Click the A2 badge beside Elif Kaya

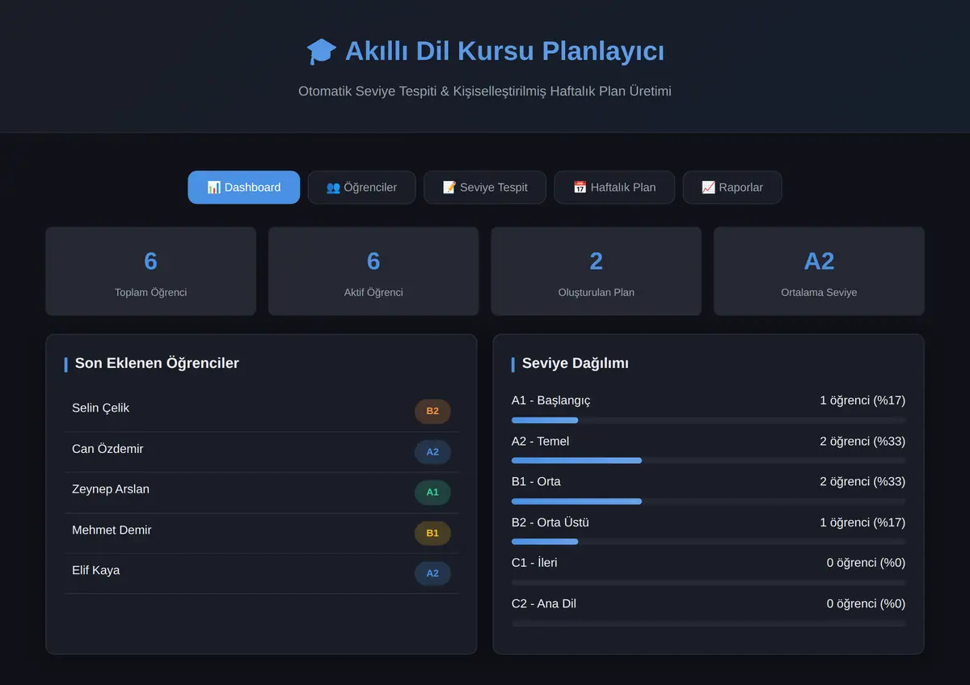pos(432,573)
